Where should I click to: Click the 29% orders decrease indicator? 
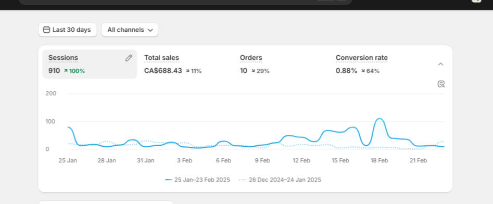click(260, 71)
